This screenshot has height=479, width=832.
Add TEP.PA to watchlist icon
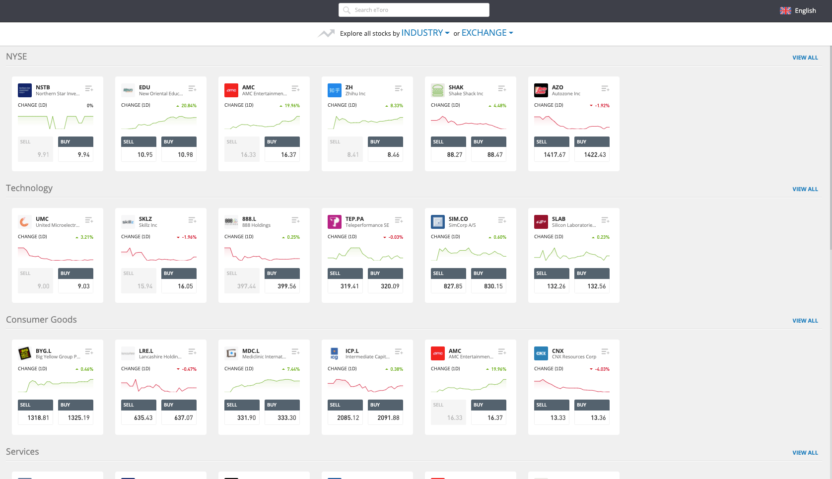pyautogui.click(x=399, y=220)
